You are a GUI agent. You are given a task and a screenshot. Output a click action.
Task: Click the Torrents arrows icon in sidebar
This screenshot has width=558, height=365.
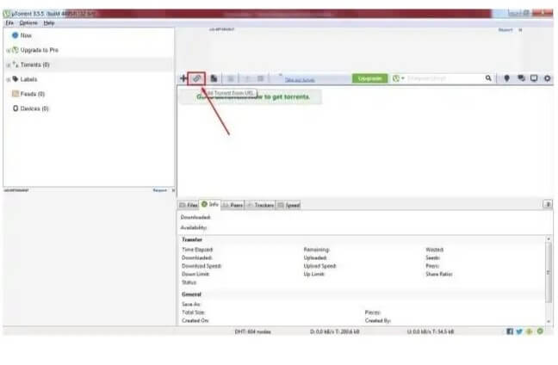coord(15,65)
